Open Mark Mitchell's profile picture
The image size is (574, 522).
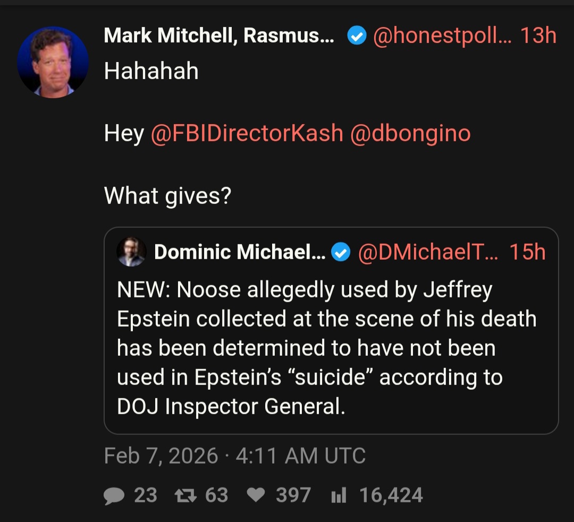pos(53,62)
